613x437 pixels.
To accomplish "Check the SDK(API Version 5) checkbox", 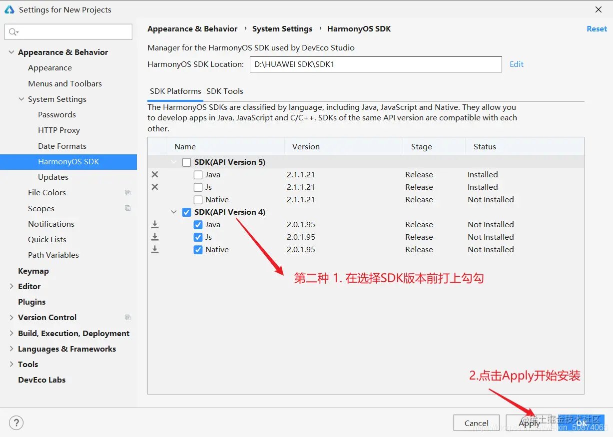I will pyautogui.click(x=186, y=162).
